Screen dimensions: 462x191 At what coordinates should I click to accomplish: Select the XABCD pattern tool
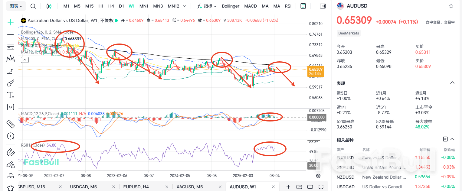pos(10,59)
